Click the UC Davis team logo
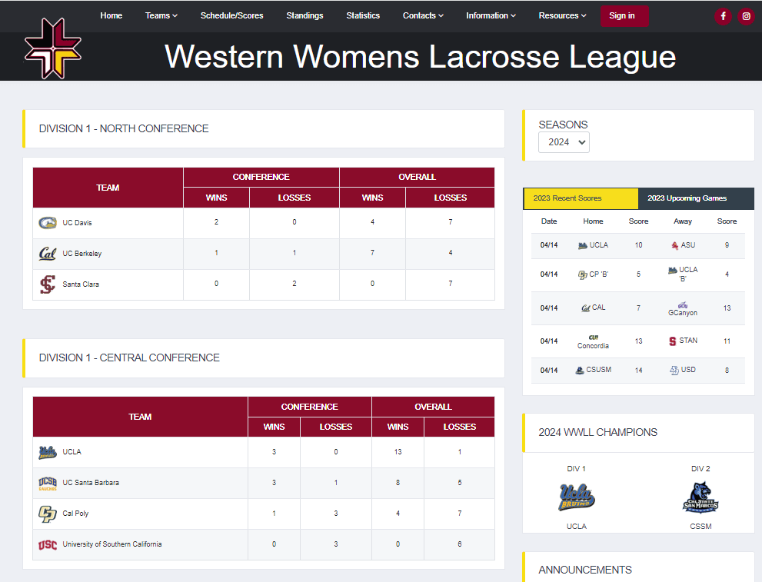This screenshot has width=762, height=582. pyautogui.click(x=48, y=222)
